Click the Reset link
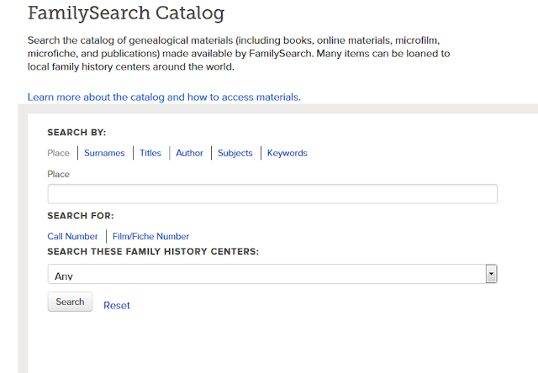Viewport: 538px width, 373px height. pos(117,305)
